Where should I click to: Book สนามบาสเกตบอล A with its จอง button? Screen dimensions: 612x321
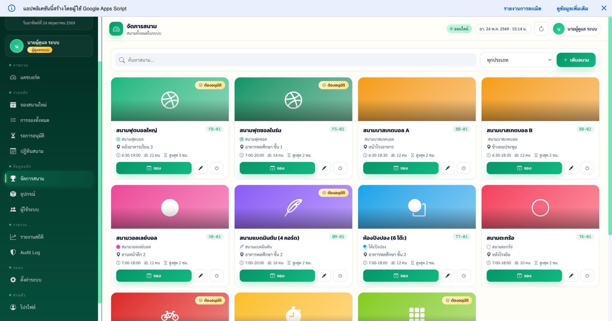click(x=401, y=168)
